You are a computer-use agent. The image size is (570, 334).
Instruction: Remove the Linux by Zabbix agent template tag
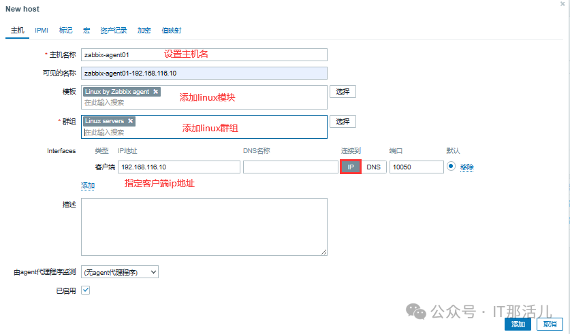pos(155,92)
